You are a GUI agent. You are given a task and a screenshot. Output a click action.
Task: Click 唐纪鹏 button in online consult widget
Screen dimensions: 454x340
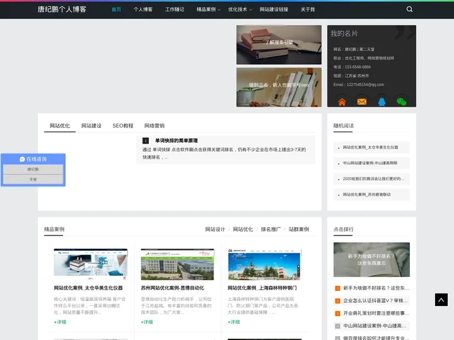click(x=33, y=169)
